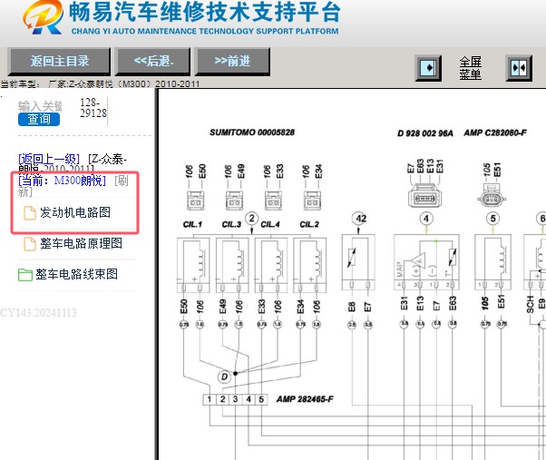The image size is (546, 460).
Task: Click the circled number 42 marker
Action: [360, 219]
